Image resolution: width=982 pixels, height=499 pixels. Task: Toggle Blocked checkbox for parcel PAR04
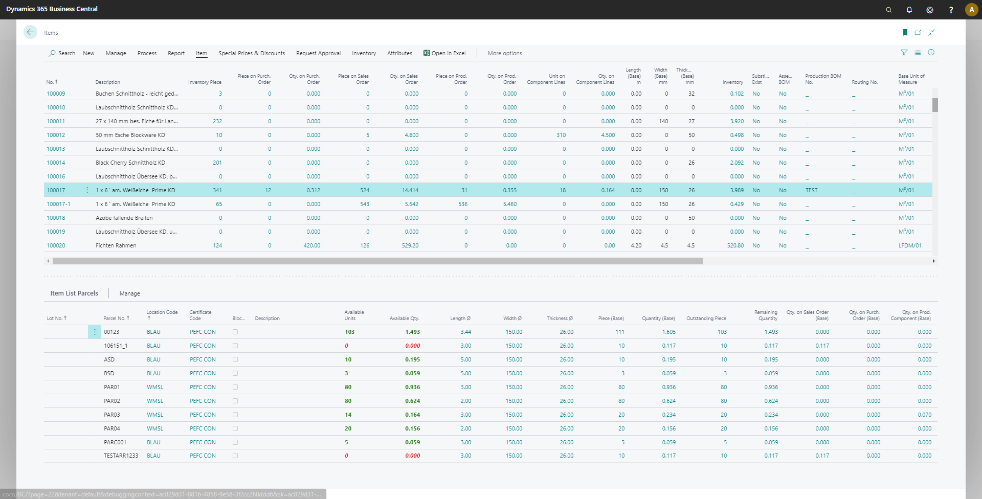coord(235,428)
